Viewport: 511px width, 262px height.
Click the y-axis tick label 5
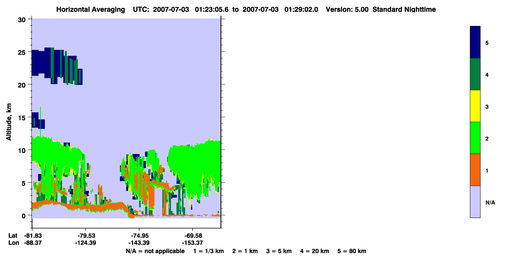(24, 183)
